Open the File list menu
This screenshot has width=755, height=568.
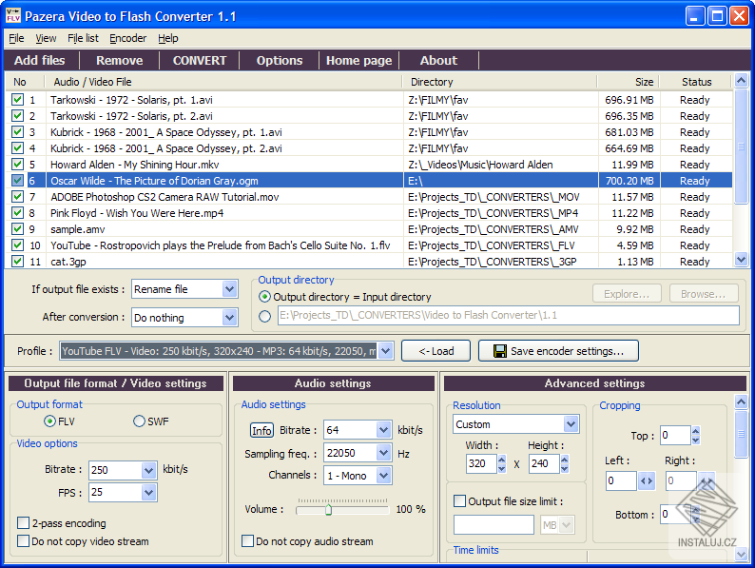point(83,38)
